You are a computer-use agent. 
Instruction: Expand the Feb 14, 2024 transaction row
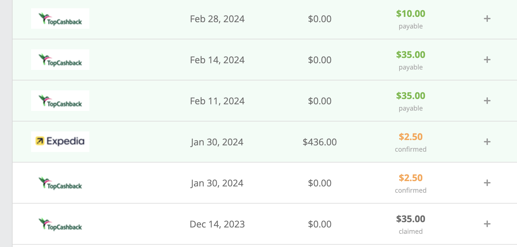[487, 60]
